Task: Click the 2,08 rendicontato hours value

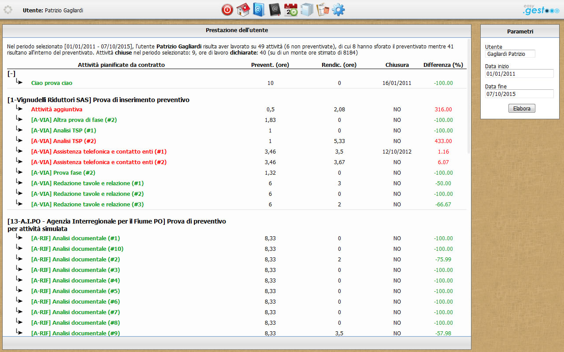Action: 339,109
